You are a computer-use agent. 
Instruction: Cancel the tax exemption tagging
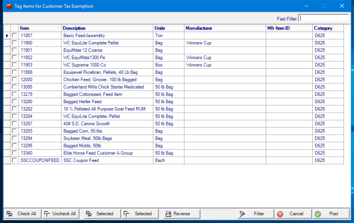[x=291, y=214]
